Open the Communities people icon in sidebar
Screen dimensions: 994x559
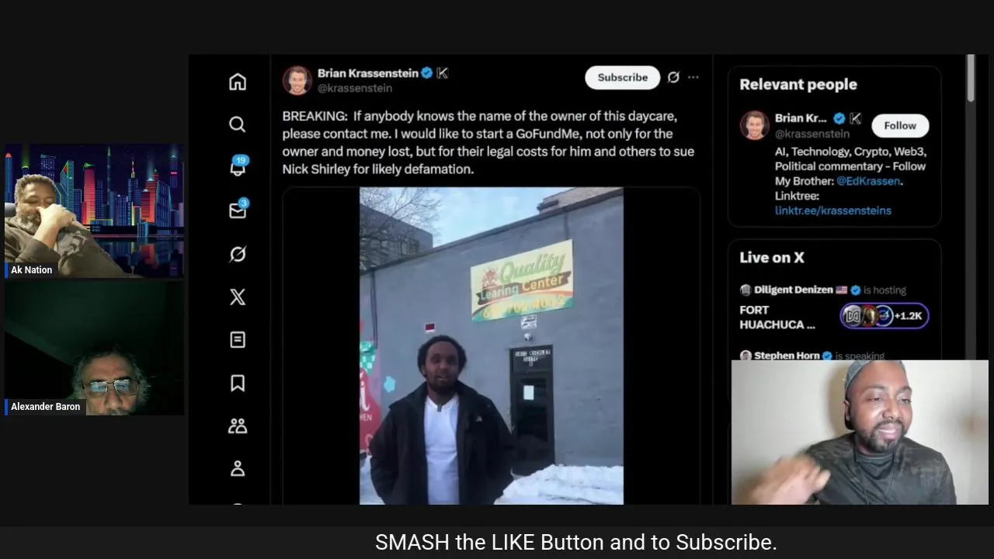[238, 425]
